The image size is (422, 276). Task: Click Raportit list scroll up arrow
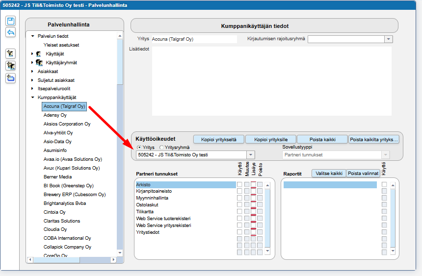tap(393, 185)
